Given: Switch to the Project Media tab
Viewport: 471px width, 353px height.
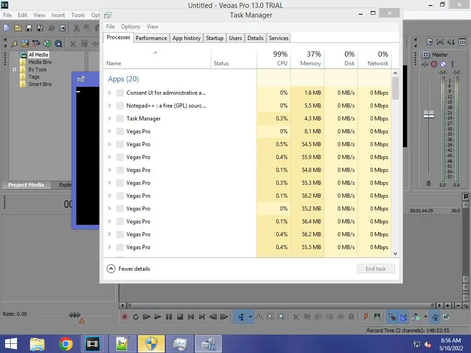Looking at the screenshot, I should coord(26,185).
